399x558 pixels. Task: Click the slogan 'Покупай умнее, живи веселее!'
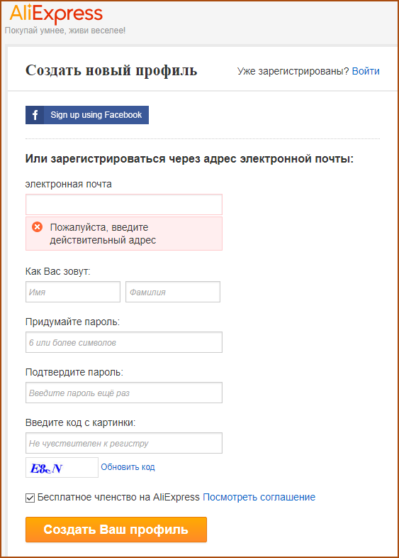[65, 31]
